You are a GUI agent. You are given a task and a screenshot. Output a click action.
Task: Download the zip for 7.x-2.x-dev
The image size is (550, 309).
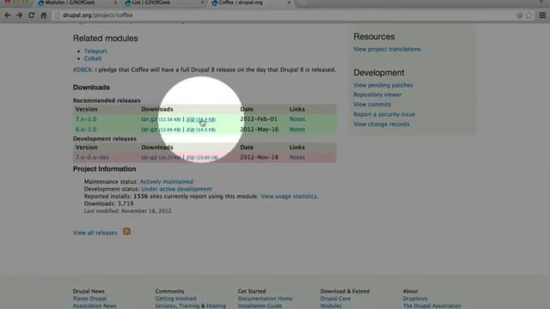click(202, 157)
